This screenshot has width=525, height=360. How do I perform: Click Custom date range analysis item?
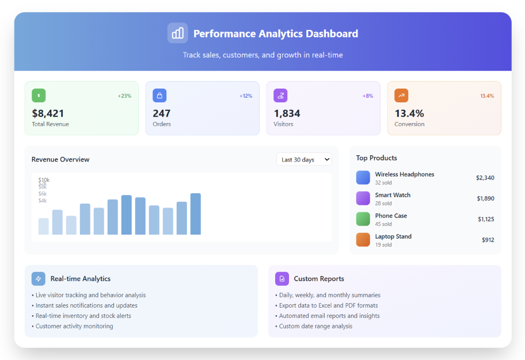click(314, 326)
